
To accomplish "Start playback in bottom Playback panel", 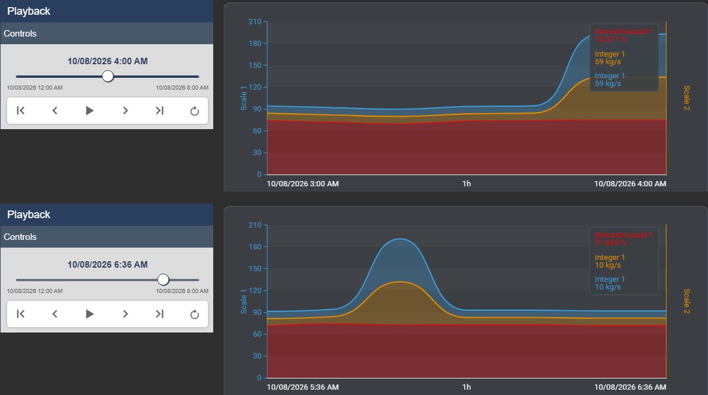I will click(x=90, y=314).
